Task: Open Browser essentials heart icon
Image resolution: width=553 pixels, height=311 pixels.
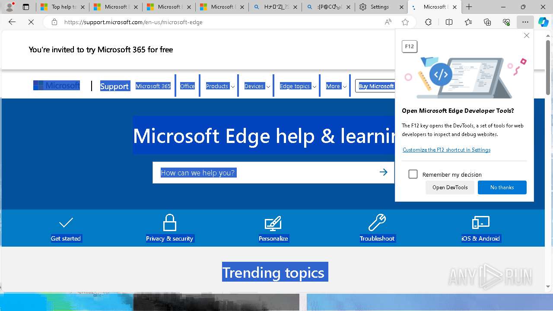Action: click(x=506, y=22)
